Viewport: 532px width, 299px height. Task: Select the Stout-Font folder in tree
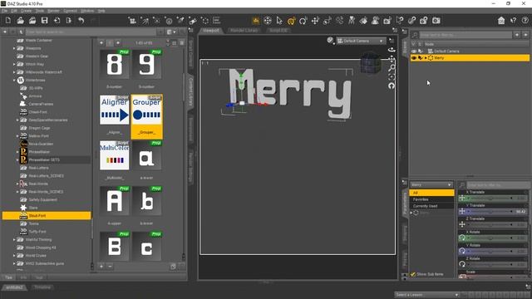(x=47, y=216)
